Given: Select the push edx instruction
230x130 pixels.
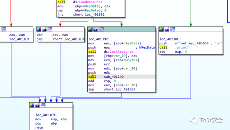Looking at the screenshot, I should pyautogui.click(x=99, y=73).
